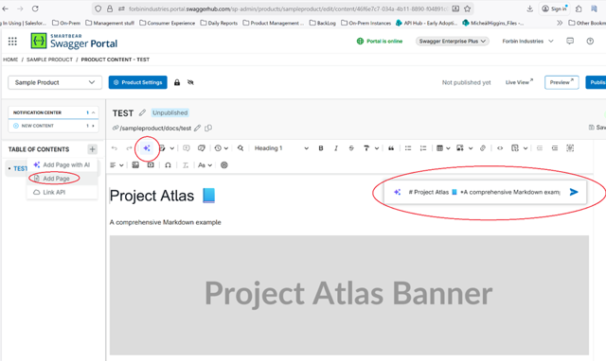Open the Consumer Experience bookmark folder
This screenshot has width=606, height=361.
tap(167, 23)
